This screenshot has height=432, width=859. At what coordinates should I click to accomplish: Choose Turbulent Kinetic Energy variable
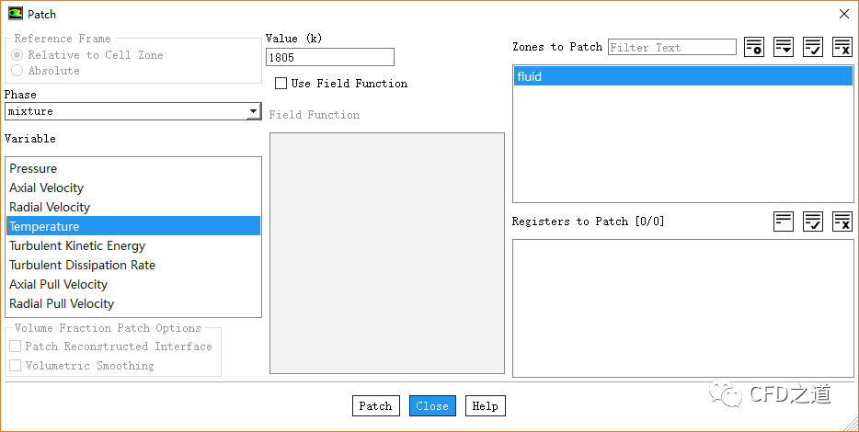pyautogui.click(x=77, y=245)
